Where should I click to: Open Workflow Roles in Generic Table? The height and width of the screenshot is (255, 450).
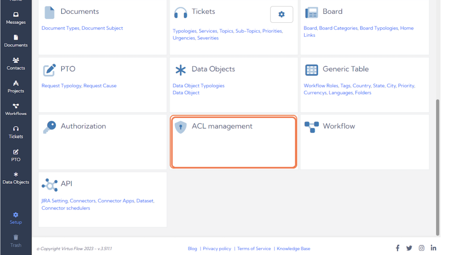pyautogui.click(x=321, y=85)
